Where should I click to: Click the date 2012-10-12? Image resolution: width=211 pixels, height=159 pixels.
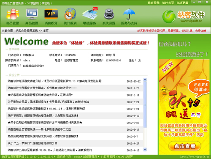tap(134, 81)
